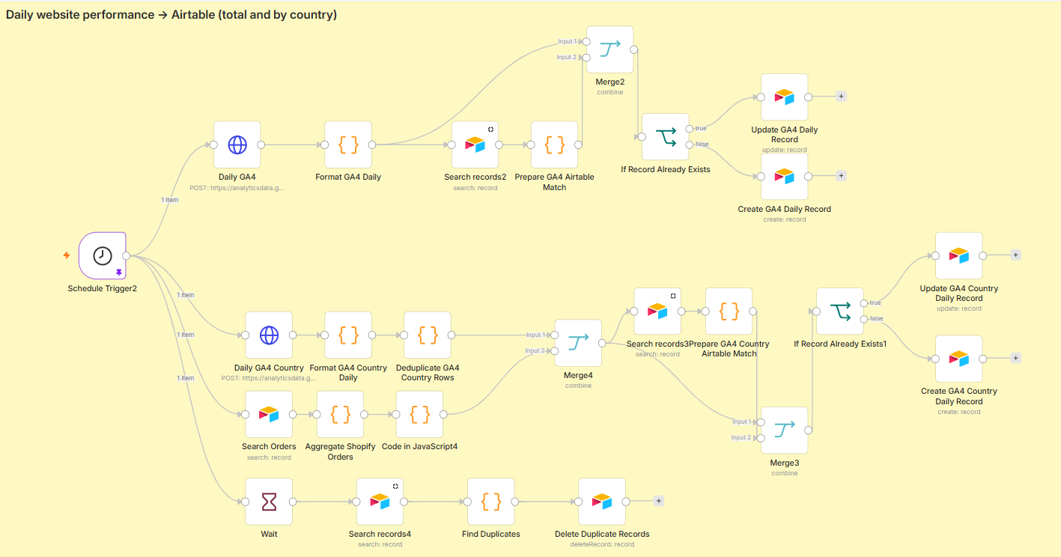
Task: Click the lightning trigger icon beside Schedule Trigger2
Action: coord(67,255)
